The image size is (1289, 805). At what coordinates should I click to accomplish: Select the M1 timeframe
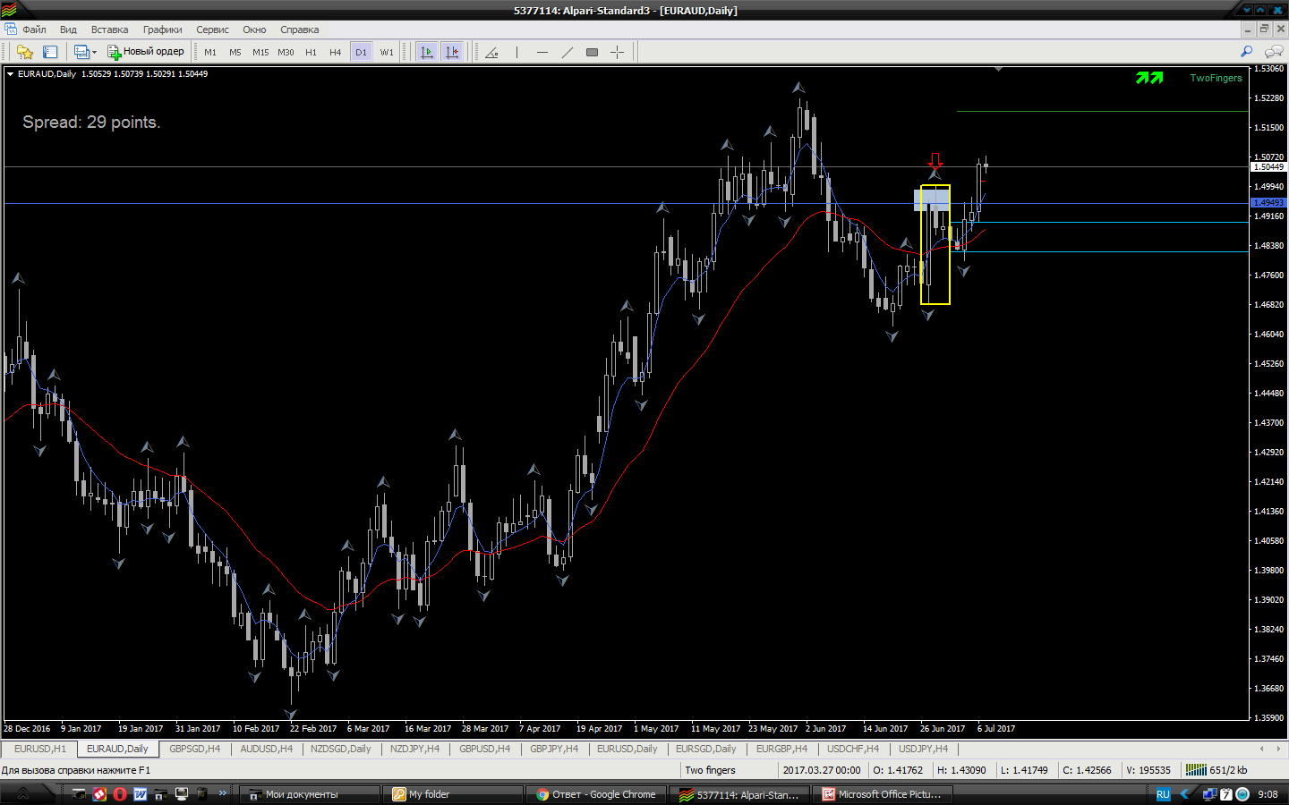tap(210, 52)
